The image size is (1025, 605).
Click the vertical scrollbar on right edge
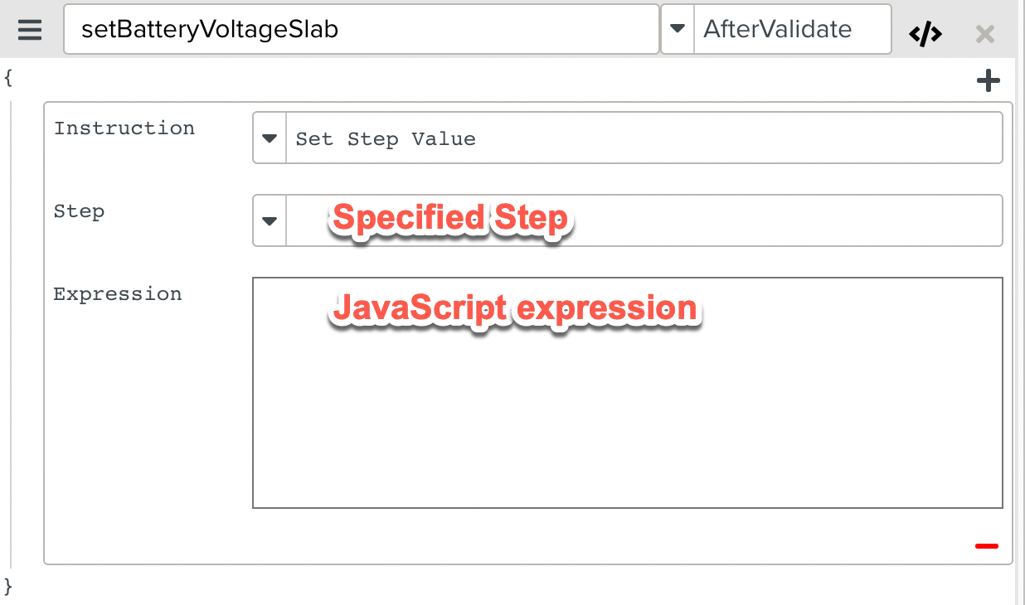pyautogui.click(x=1020, y=332)
